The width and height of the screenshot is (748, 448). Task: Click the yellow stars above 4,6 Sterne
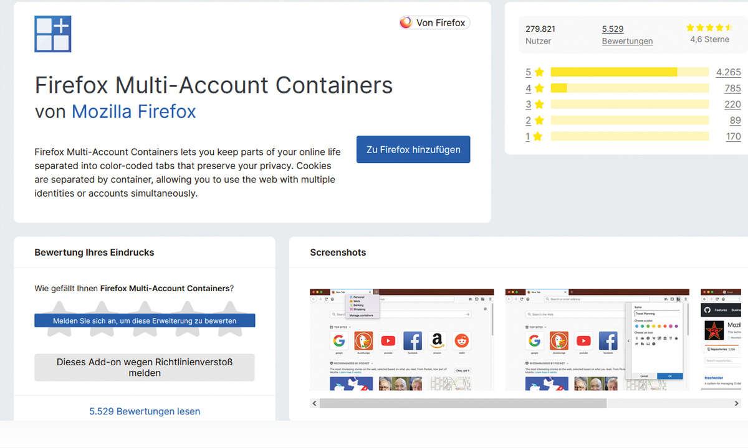[x=709, y=28]
